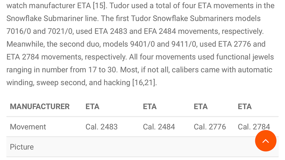Viewport: 285px width, 160px height.
Task: Open citation reference [15]
Action: coord(99,6)
